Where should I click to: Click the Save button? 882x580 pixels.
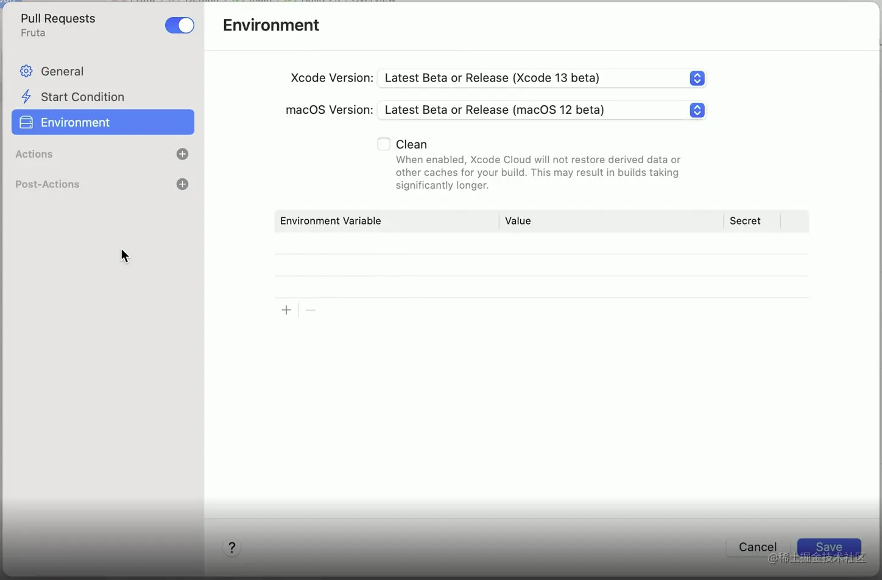click(829, 547)
